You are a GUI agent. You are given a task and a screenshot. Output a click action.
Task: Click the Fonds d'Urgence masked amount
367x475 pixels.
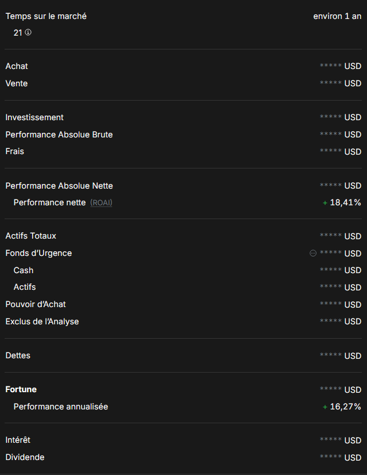[x=340, y=253]
